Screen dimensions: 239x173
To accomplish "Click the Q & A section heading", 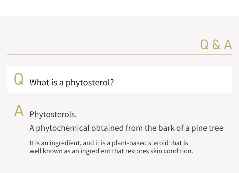I will pyautogui.click(x=216, y=45).
